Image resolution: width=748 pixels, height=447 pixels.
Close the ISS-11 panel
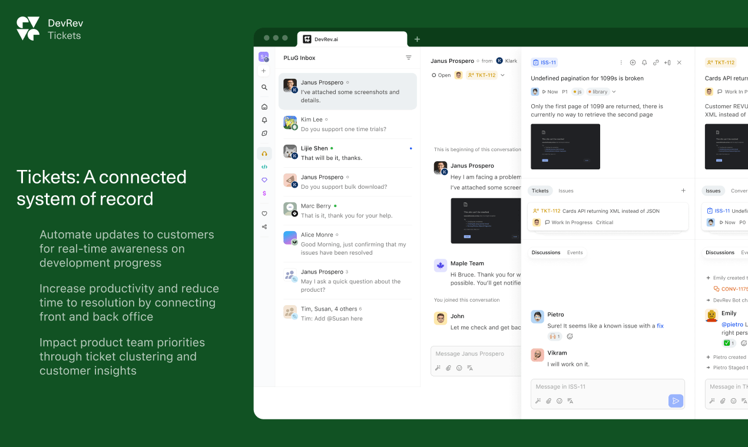679,62
